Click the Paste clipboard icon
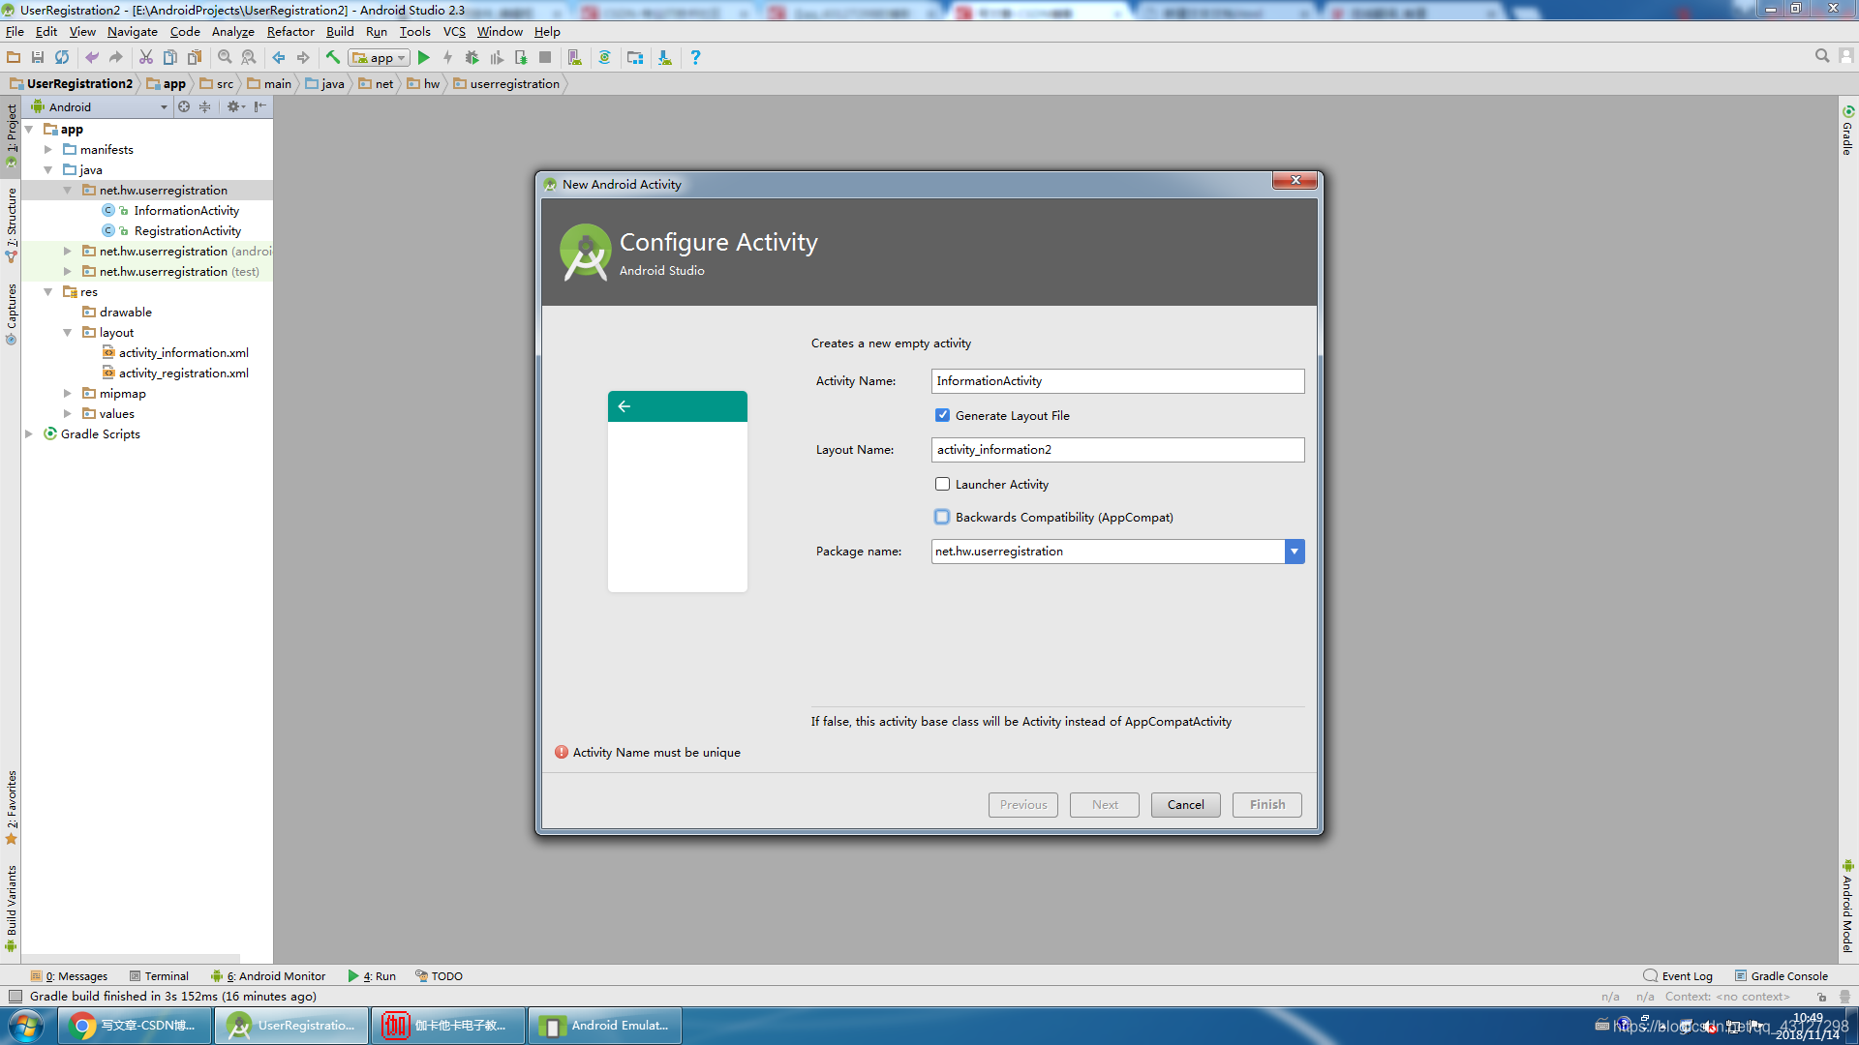Image resolution: width=1859 pixels, height=1045 pixels. point(195,58)
